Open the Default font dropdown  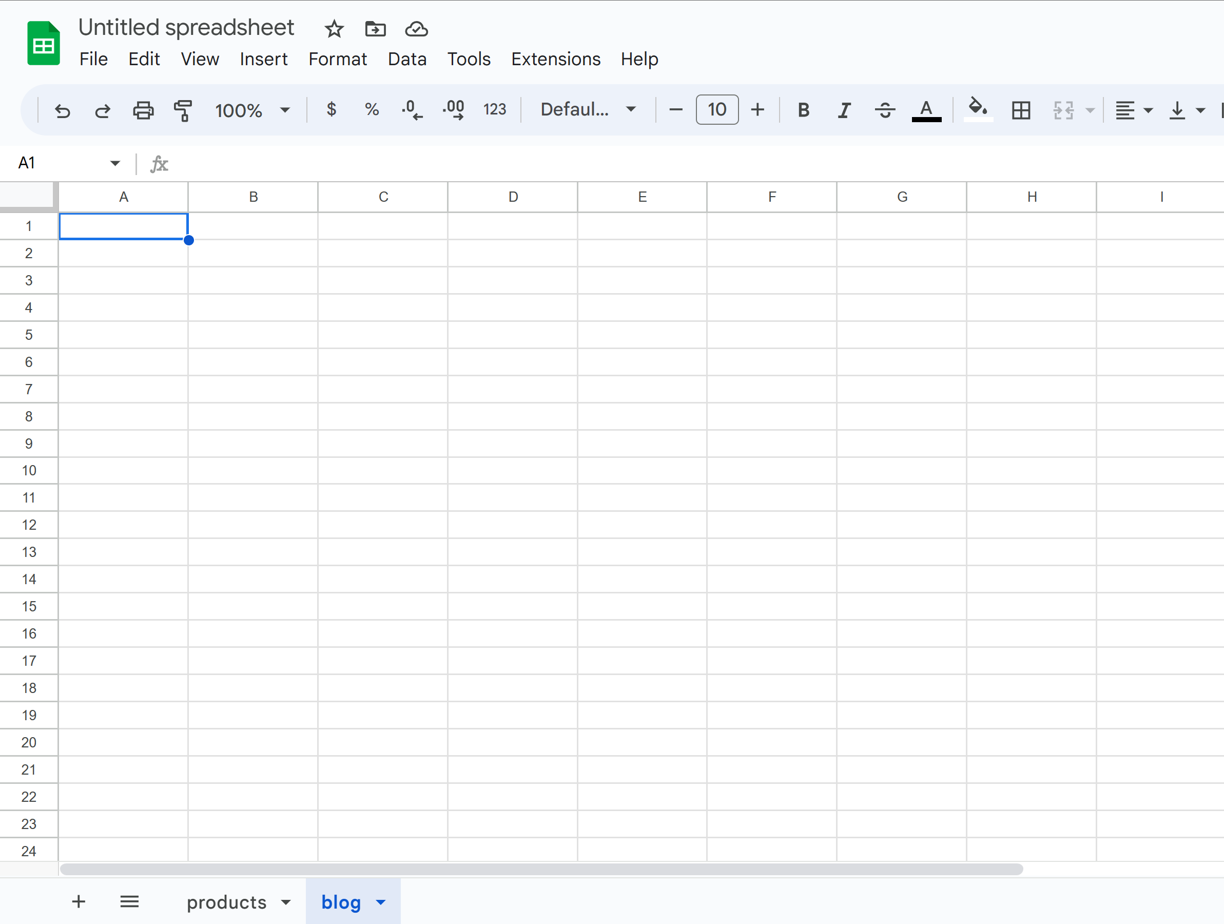click(x=588, y=110)
